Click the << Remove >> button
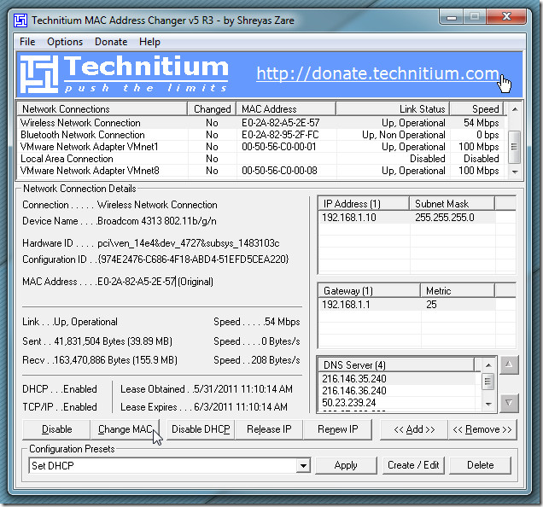This screenshot has width=543, height=507. (482, 429)
